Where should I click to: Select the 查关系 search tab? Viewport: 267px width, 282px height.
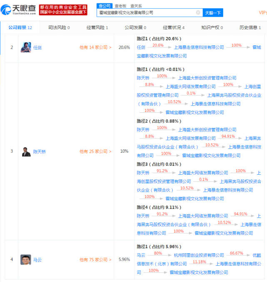tap(136, 6)
